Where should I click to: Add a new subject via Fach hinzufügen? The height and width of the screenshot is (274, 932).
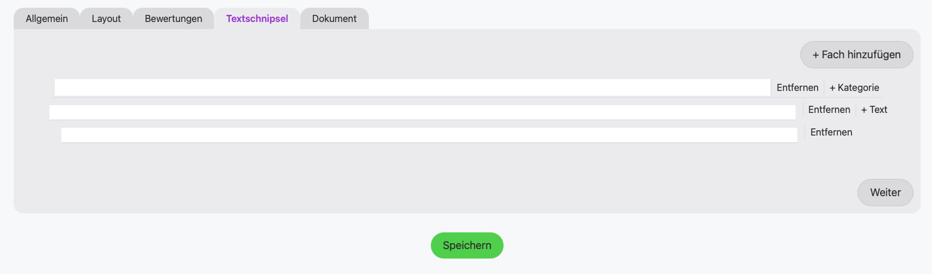856,55
